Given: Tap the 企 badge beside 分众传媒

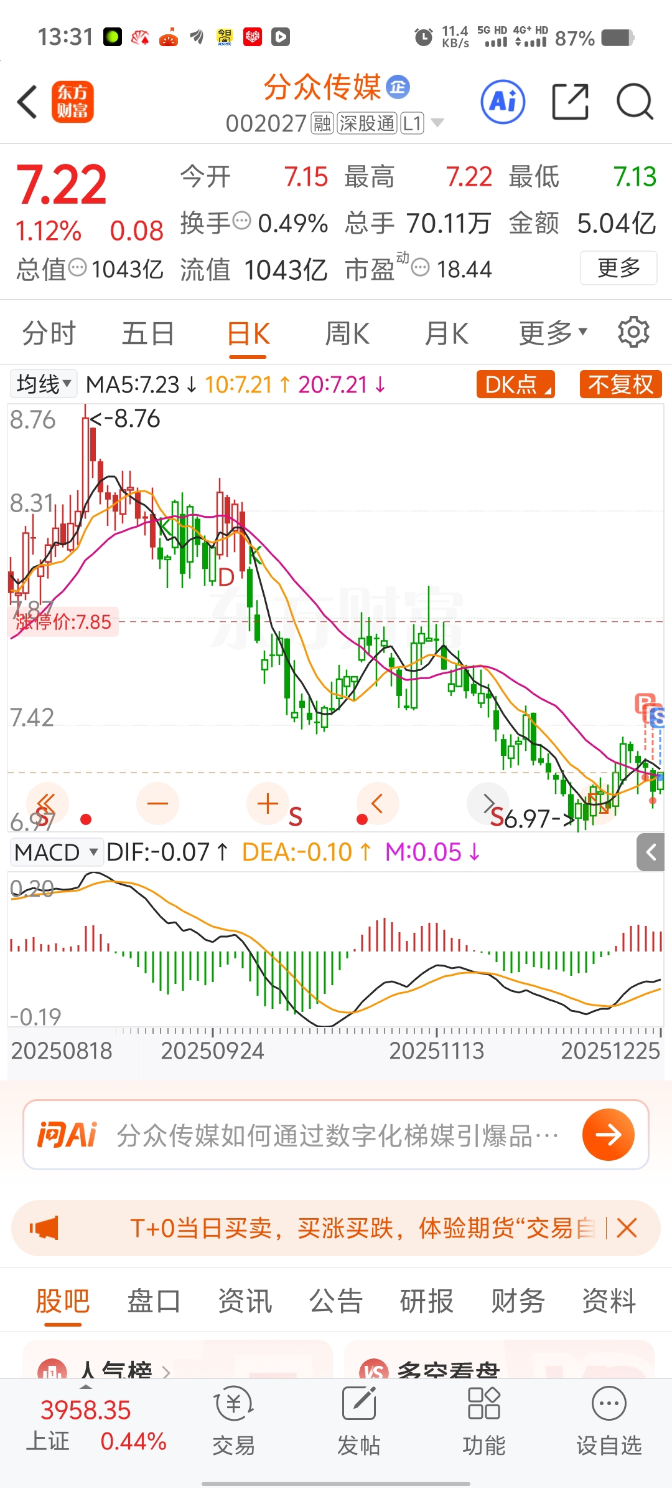Looking at the screenshot, I should click(x=398, y=87).
